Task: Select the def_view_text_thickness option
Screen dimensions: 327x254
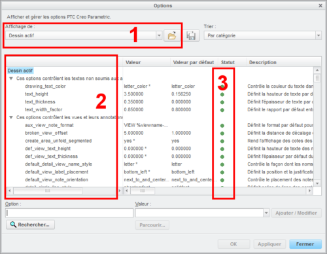Action: [52, 156]
